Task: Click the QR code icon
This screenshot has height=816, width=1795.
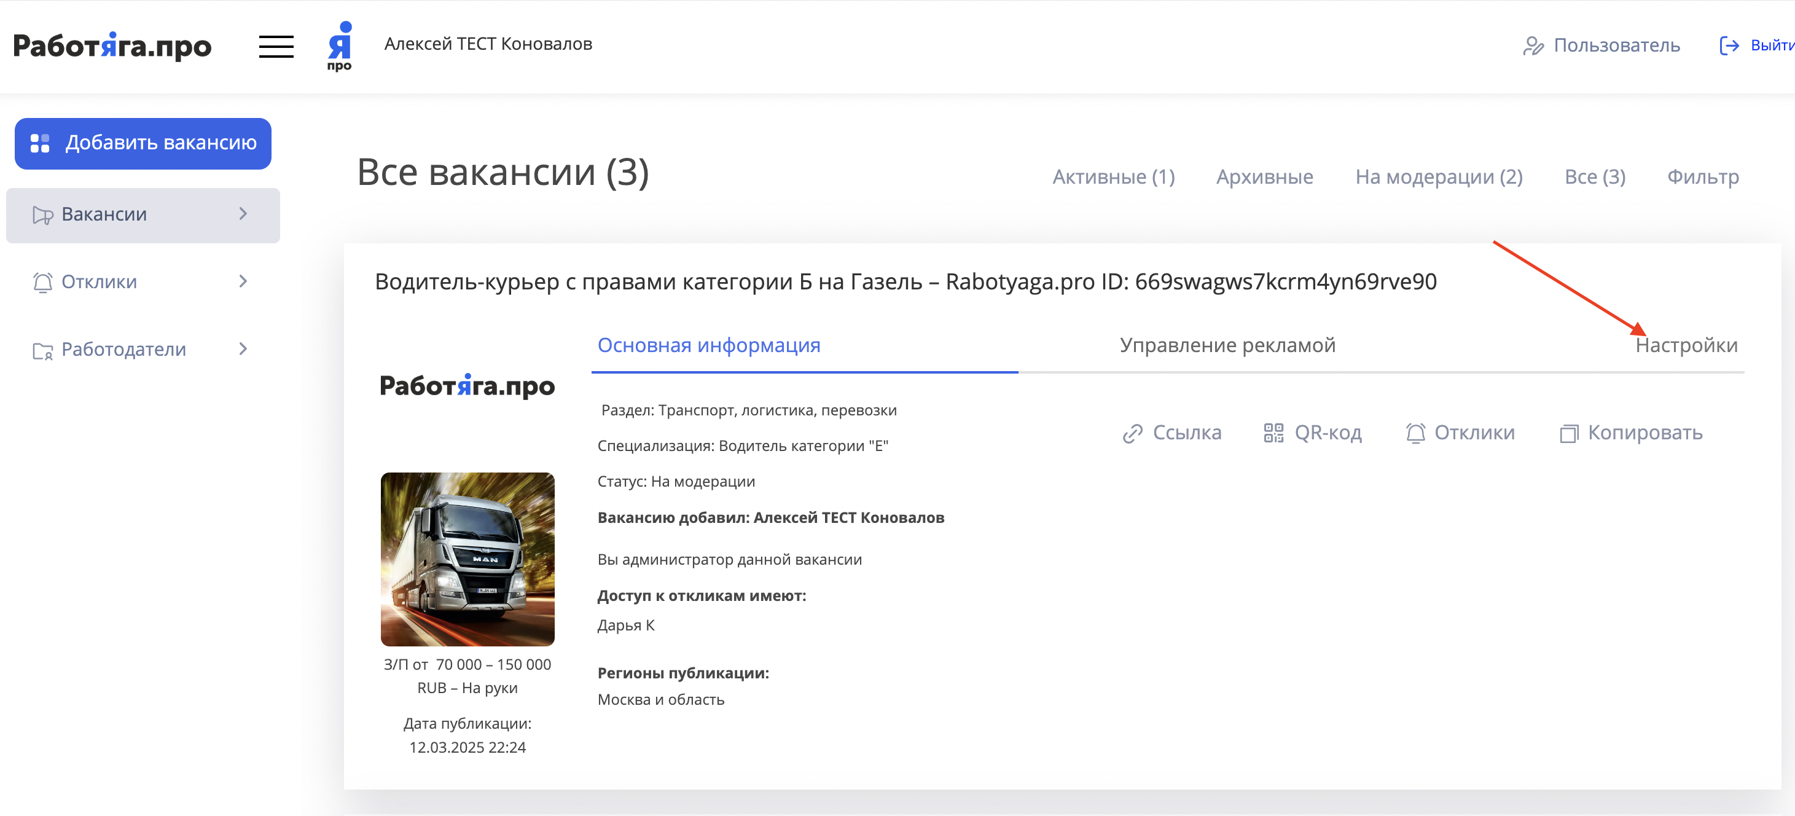Action: tap(1274, 433)
